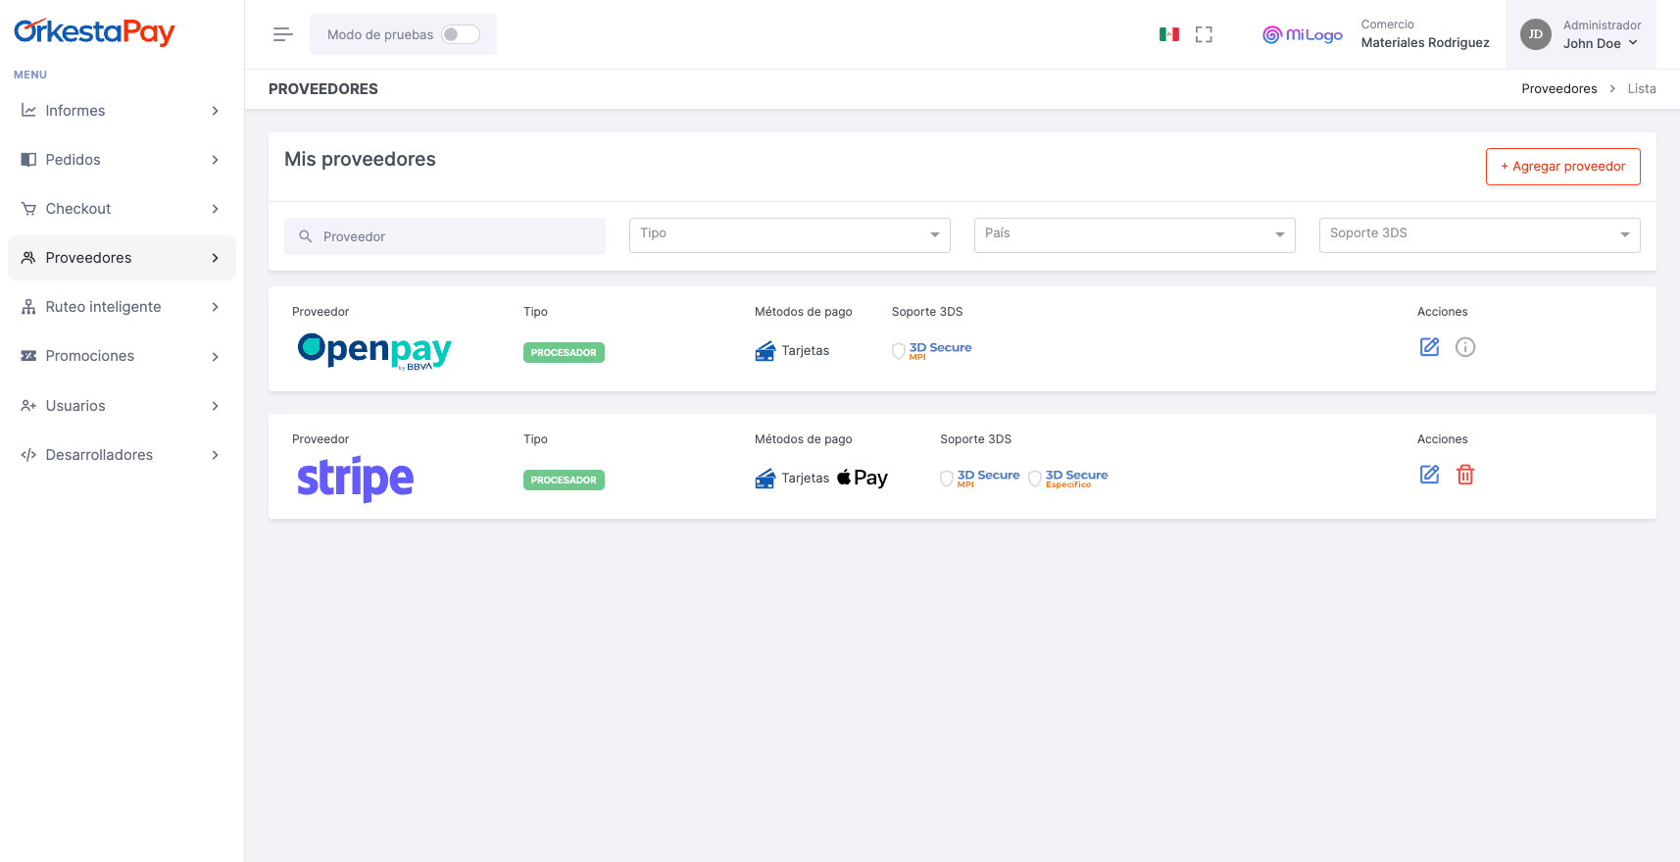Enter fullscreen mode via expand icon
Viewport: 1680px width, 862px height.
pos(1205,34)
